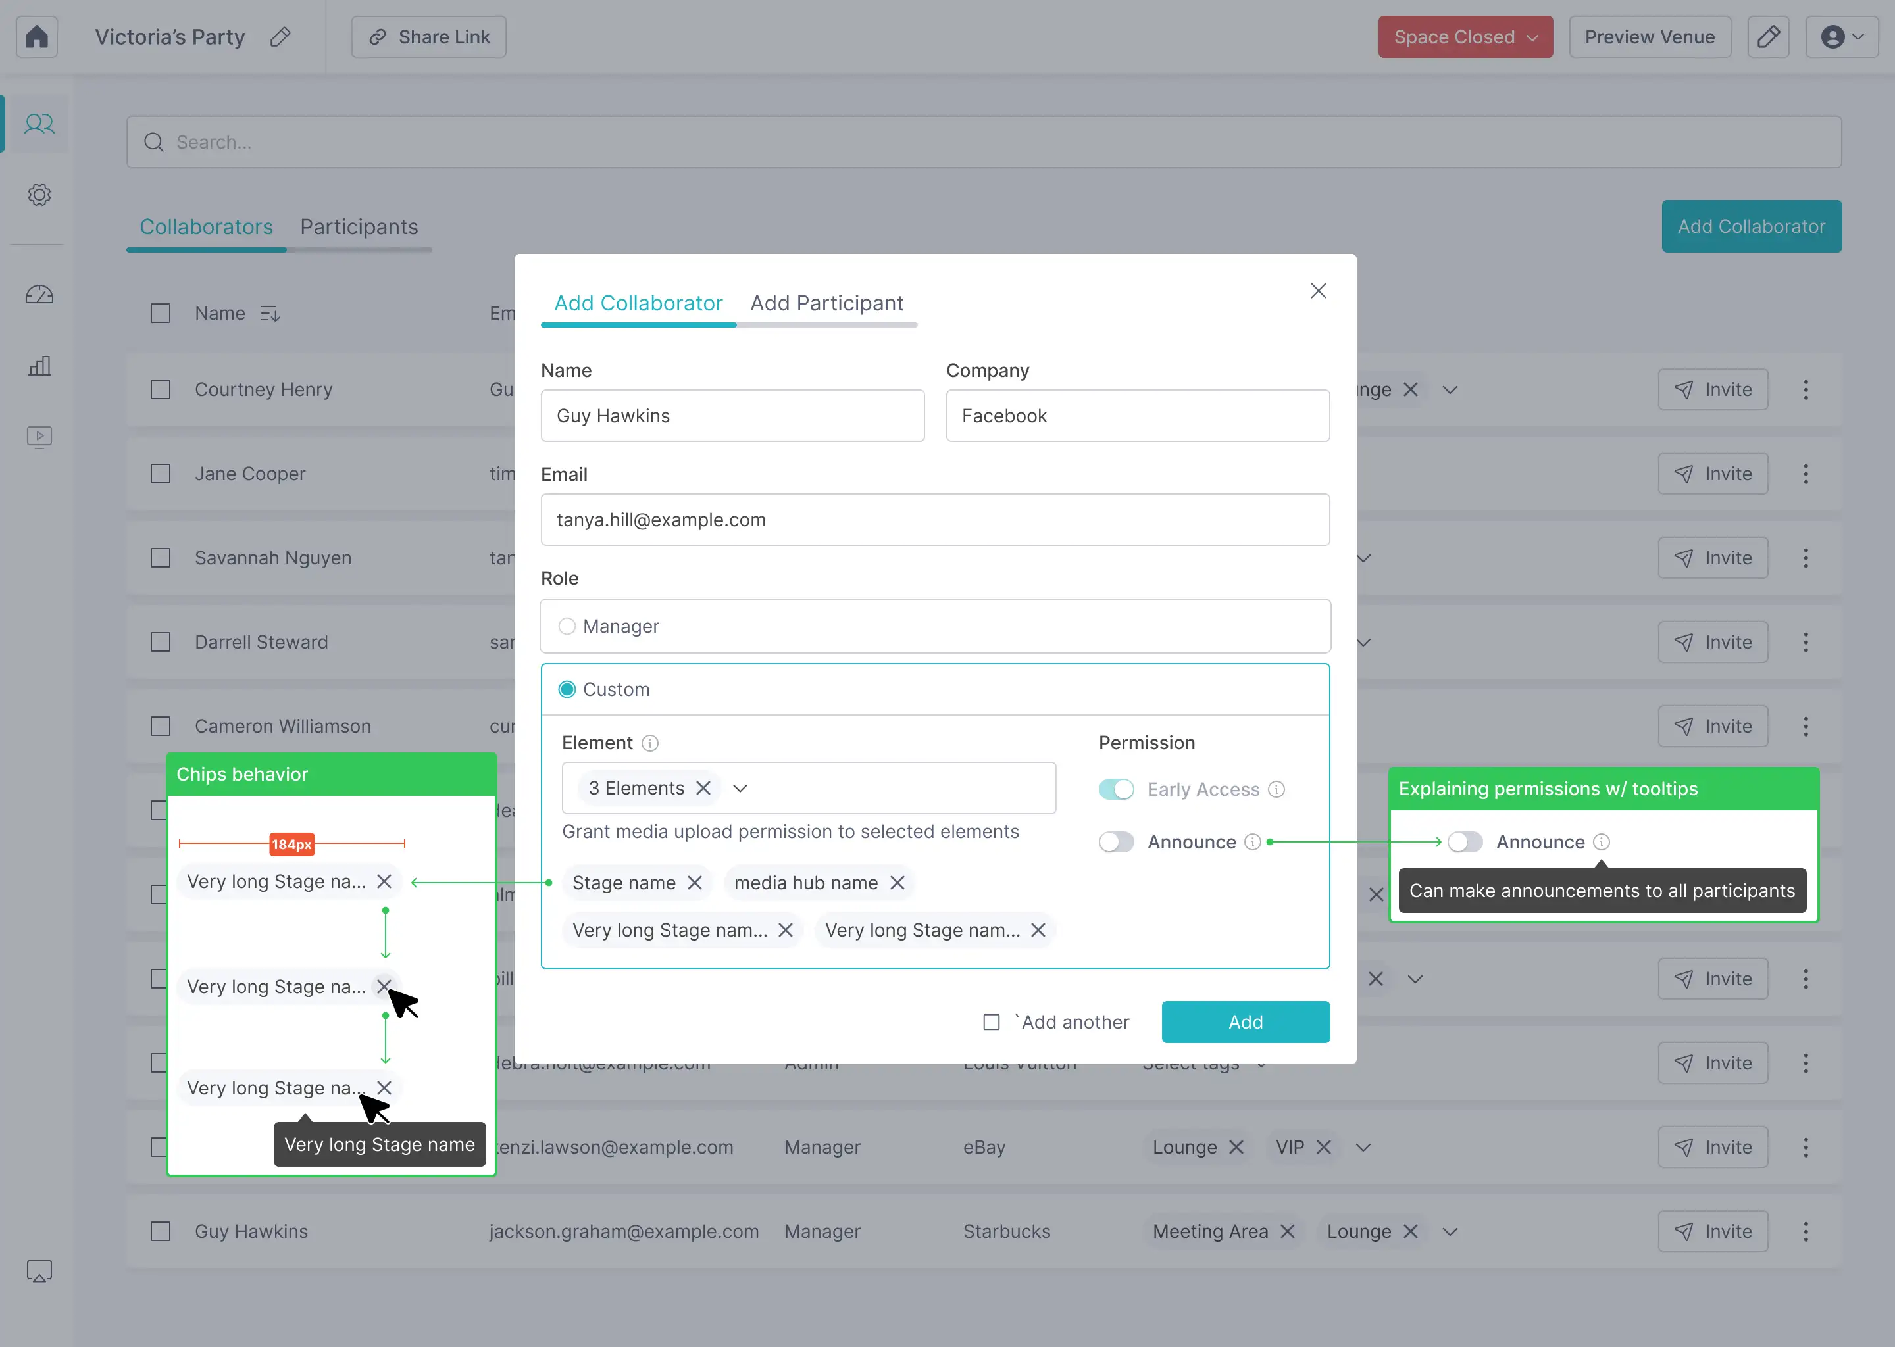Screen dimensions: 1895x1347
Task: Open the dashboard gauge sidebar icon
Action: (x=39, y=295)
